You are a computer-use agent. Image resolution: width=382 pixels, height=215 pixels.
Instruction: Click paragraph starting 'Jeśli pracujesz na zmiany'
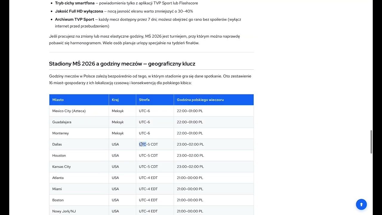144,39
